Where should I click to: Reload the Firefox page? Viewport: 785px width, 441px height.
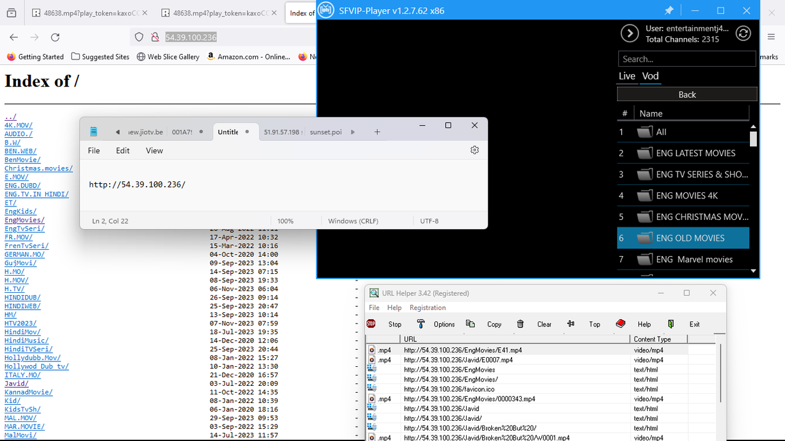[55, 37]
